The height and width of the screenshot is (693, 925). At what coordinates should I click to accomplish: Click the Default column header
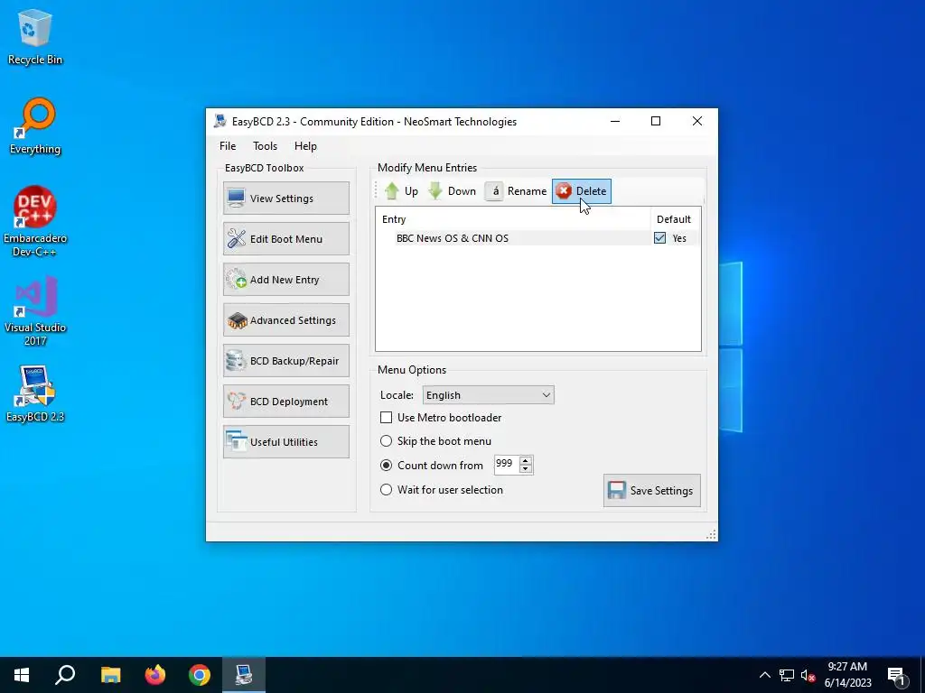674,219
